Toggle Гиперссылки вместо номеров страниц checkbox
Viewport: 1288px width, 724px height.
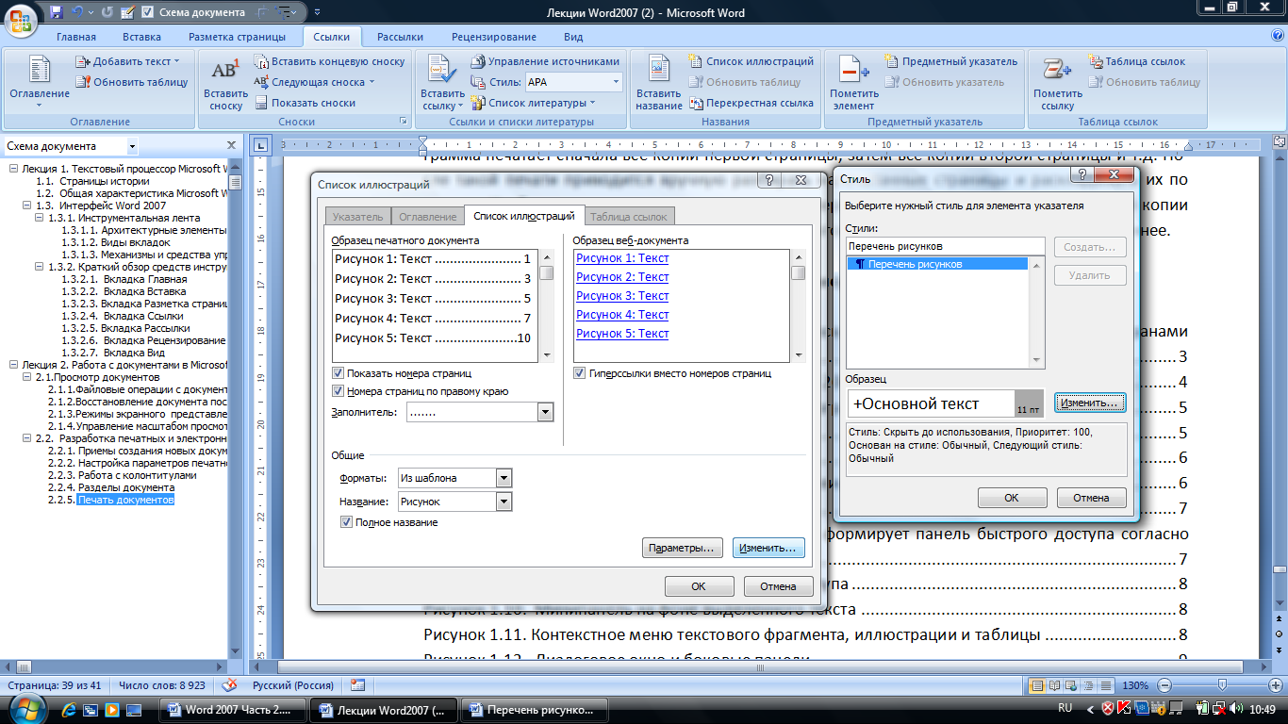pos(580,373)
